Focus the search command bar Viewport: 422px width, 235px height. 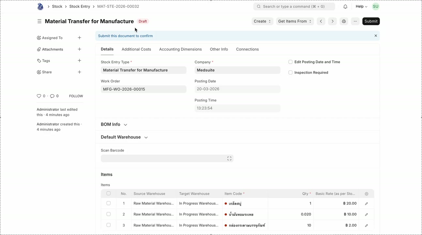(294, 7)
